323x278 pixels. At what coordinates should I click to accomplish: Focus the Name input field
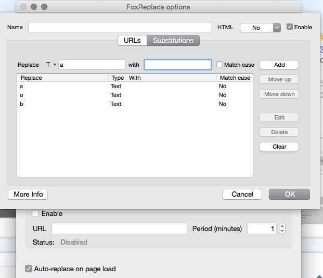[120, 27]
